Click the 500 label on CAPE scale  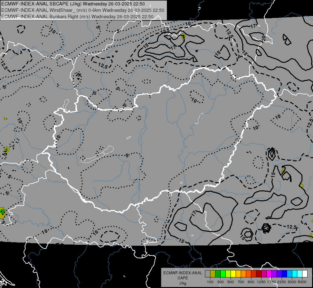[x=231, y=282]
